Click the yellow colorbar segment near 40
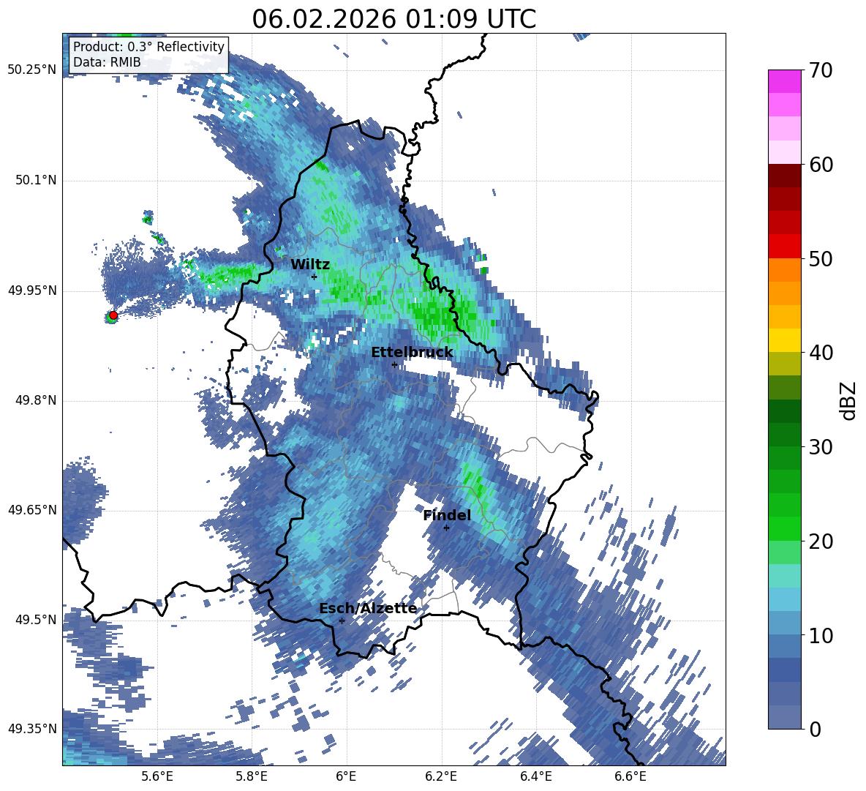The height and width of the screenshot is (791, 866). 784,340
